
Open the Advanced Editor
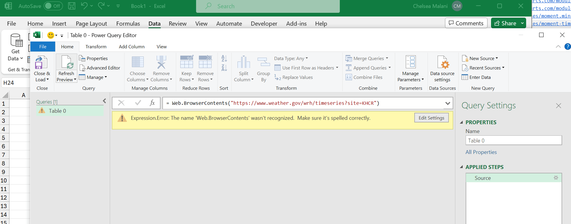click(100, 68)
